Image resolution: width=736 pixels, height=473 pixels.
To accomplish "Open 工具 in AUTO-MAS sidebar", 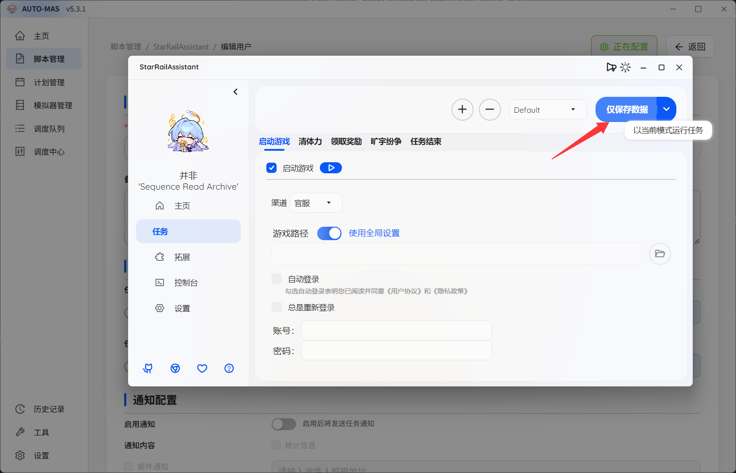I will (44, 432).
